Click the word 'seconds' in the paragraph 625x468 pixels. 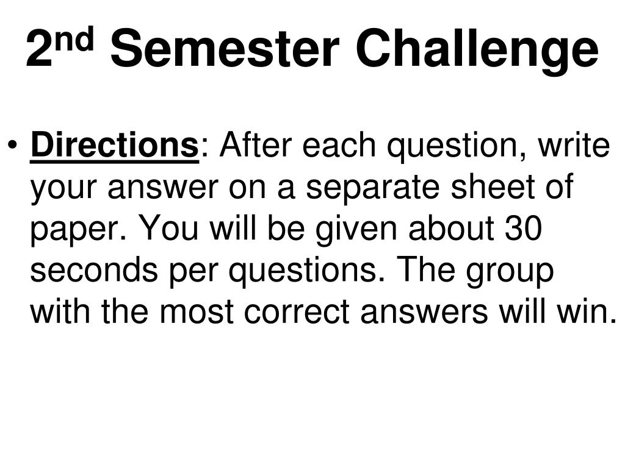click(x=93, y=269)
